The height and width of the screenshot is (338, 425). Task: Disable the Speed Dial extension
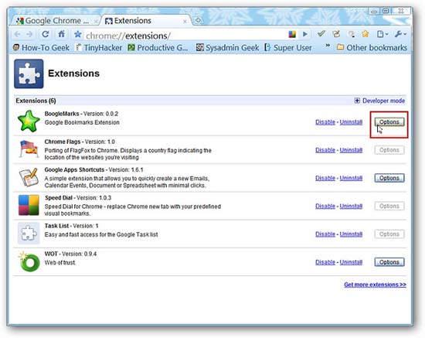click(325, 207)
